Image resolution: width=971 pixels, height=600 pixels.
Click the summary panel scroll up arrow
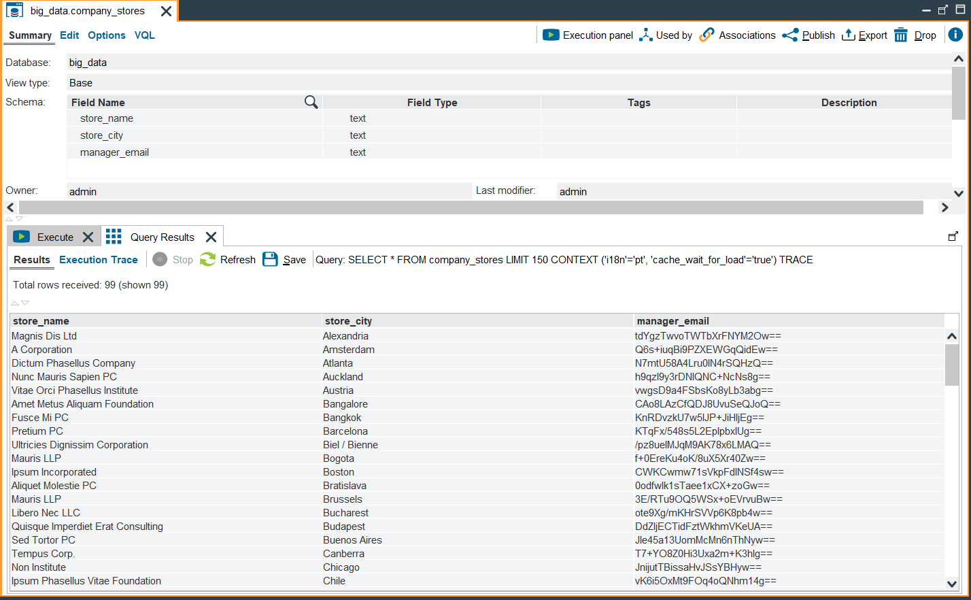pos(959,59)
